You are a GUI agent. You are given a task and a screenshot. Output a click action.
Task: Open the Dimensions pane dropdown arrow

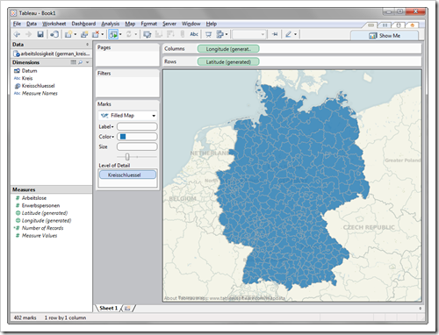[87, 62]
